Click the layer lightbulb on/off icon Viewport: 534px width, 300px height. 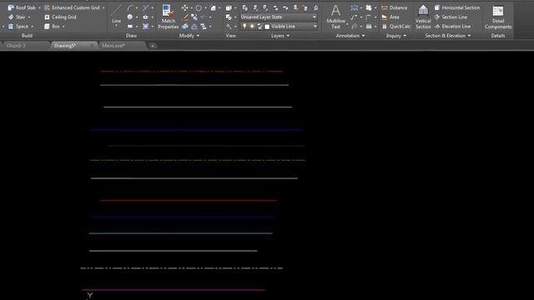click(244, 26)
